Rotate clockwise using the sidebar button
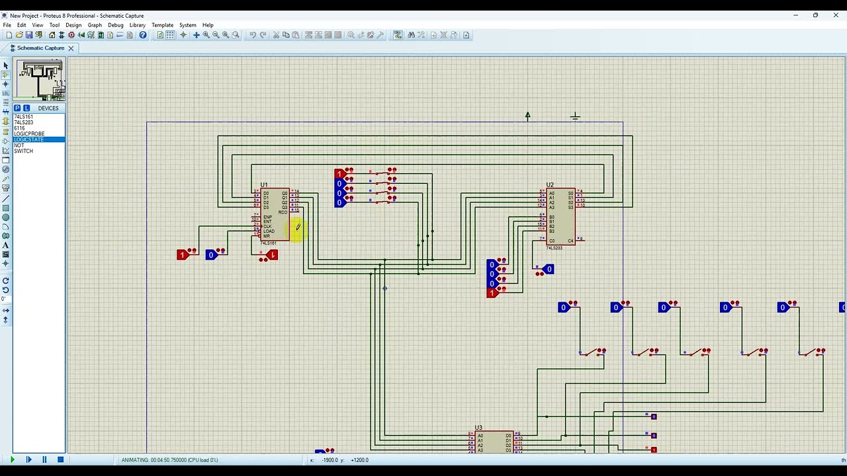Viewport: 847px width, 476px height. pyautogui.click(x=6, y=281)
